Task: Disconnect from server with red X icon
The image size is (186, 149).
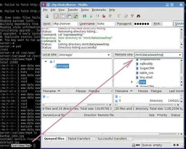Action: click(104, 16)
